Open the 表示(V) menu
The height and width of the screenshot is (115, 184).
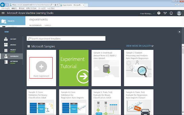tap(22, 8)
